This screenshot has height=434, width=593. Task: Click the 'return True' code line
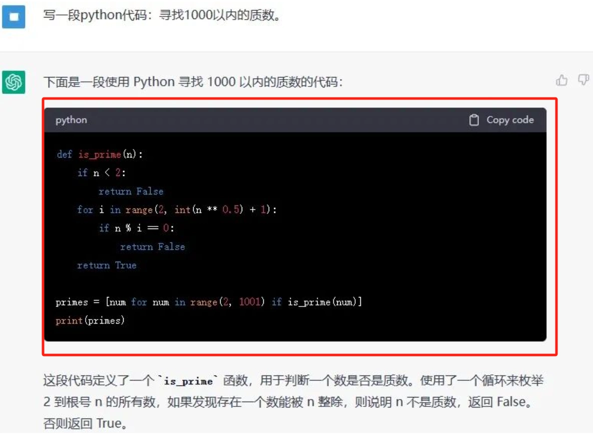(x=107, y=265)
